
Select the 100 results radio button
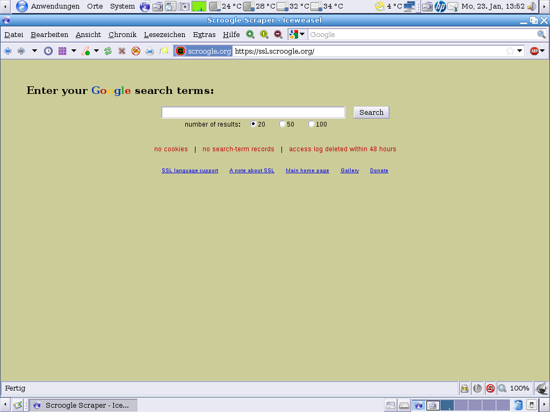click(311, 124)
